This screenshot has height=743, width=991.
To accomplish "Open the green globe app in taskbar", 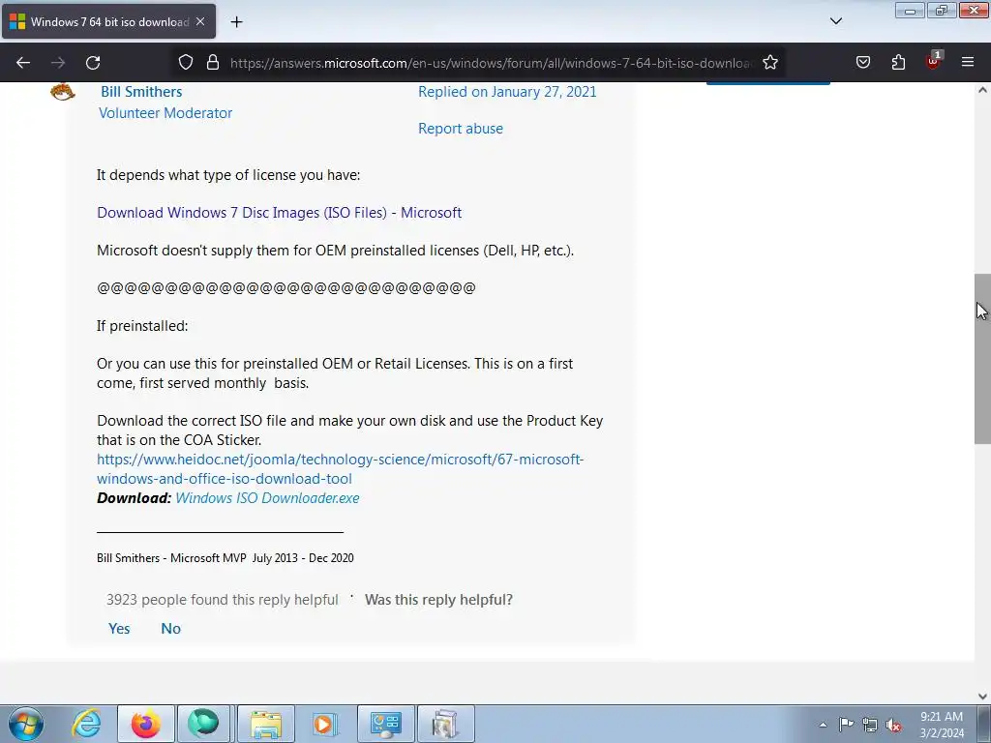I will point(203,724).
